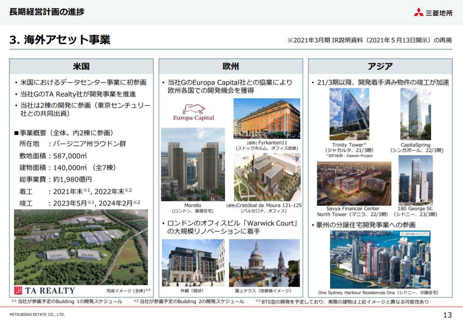Click the bullet about Warwick Court renovation
Image resolution: width=463 pixels, height=321 pixels.
(x=230, y=227)
